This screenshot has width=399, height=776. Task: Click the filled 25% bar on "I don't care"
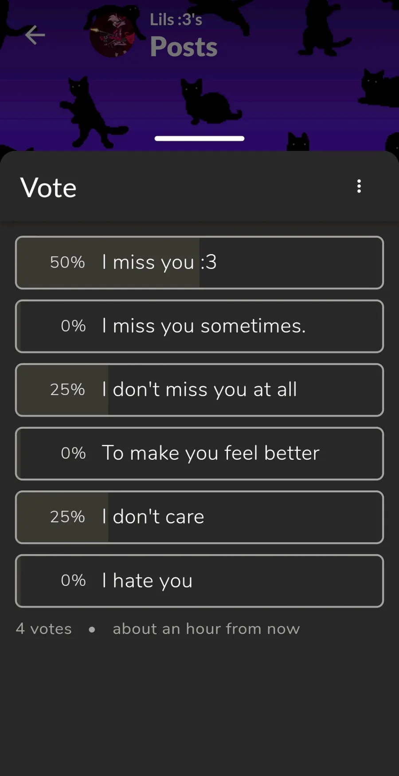(x=63, y=517)
